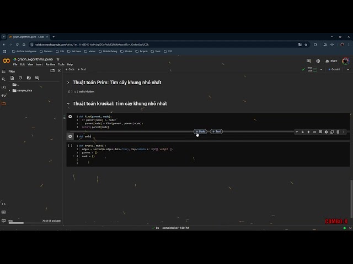The width and height of the screenshot is (353, 264).
Task: Expand the sample_data folder
Action: pyautogui.click(x=9, y=90)
